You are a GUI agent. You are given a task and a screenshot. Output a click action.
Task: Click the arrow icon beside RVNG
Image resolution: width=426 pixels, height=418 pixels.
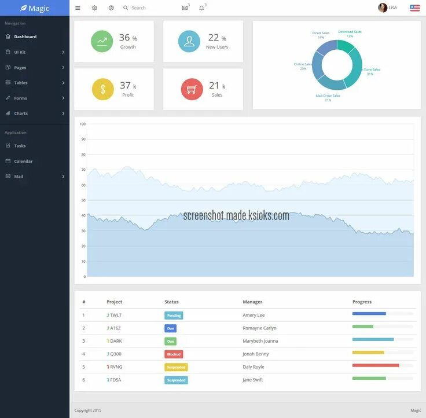click(x=108, y=367)
